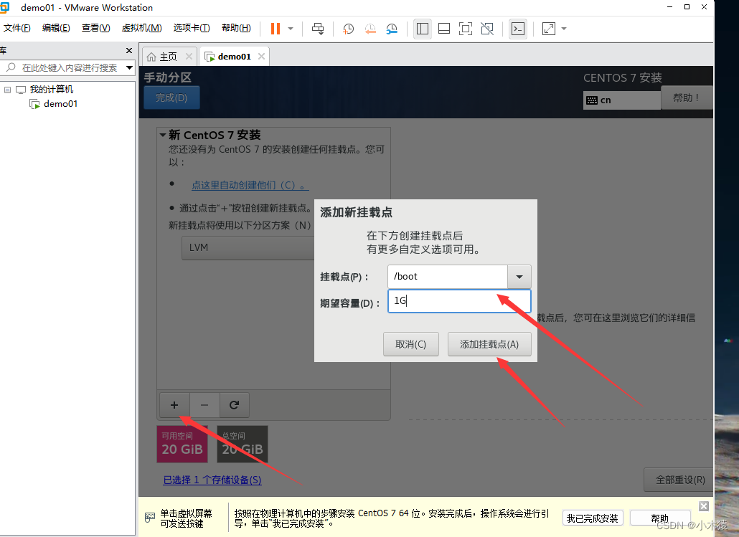Click the 取消(C) button
This screenshot has width=739, height=537.
411,344
